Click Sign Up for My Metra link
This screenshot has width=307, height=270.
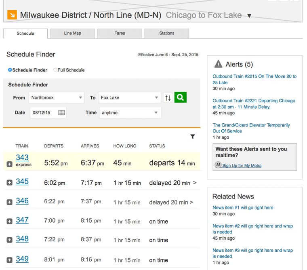coord(242,166)
